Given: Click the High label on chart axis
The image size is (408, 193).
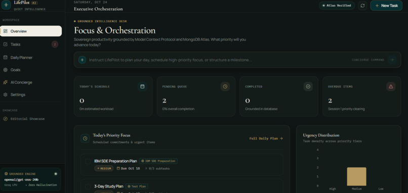Looking at the screenshot, I should (332, 189).
